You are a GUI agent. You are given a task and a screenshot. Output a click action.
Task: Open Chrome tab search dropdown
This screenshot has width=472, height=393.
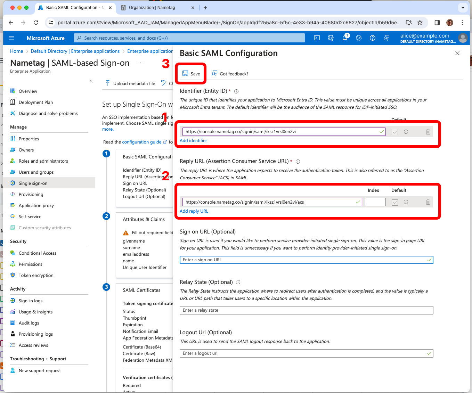click(x=463, y=7)
